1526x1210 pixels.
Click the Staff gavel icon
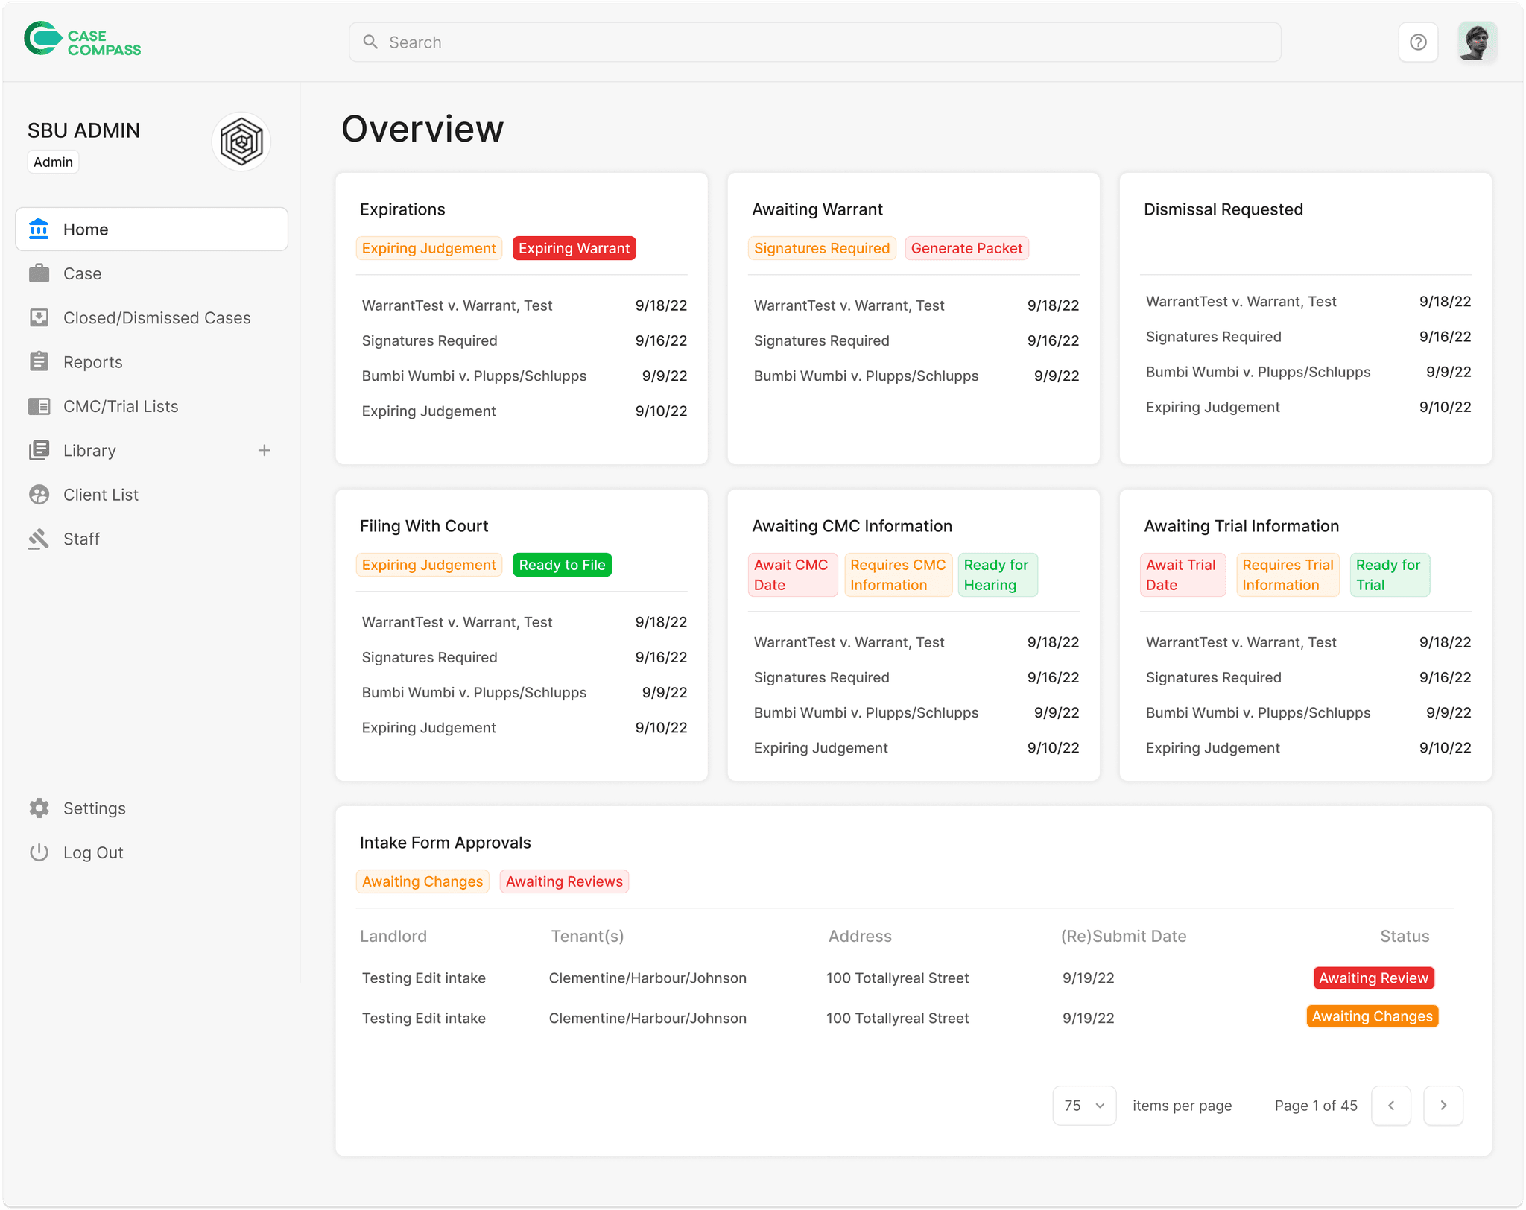[39, 539]
